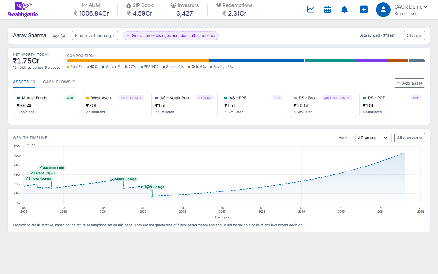Open the calendar icon in header
Viewport: 438px width, 274px height.
coord(327,9)
